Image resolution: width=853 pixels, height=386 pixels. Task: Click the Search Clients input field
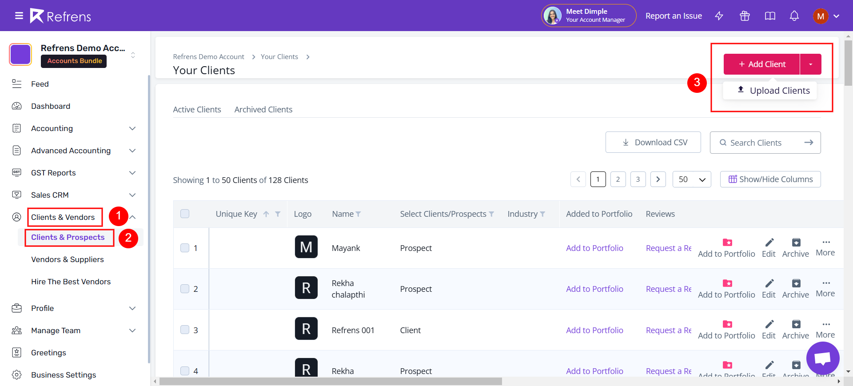click(765, 143)
